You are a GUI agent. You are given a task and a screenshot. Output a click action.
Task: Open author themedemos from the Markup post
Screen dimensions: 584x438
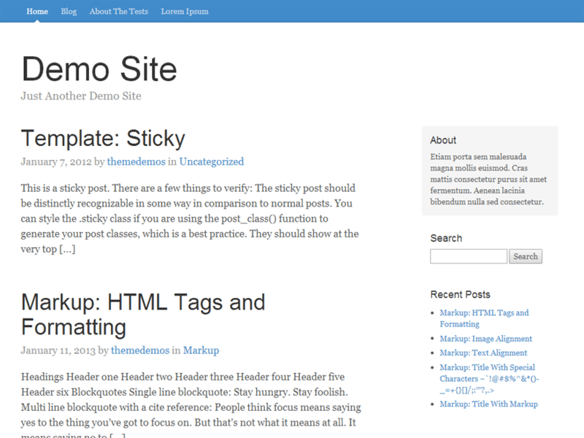click(140, 350)
